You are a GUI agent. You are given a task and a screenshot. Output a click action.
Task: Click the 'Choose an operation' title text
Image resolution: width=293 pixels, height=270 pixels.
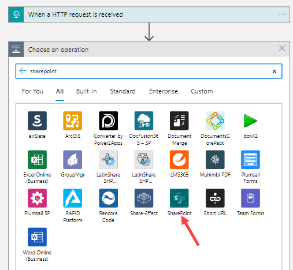(x=58, y=50)
